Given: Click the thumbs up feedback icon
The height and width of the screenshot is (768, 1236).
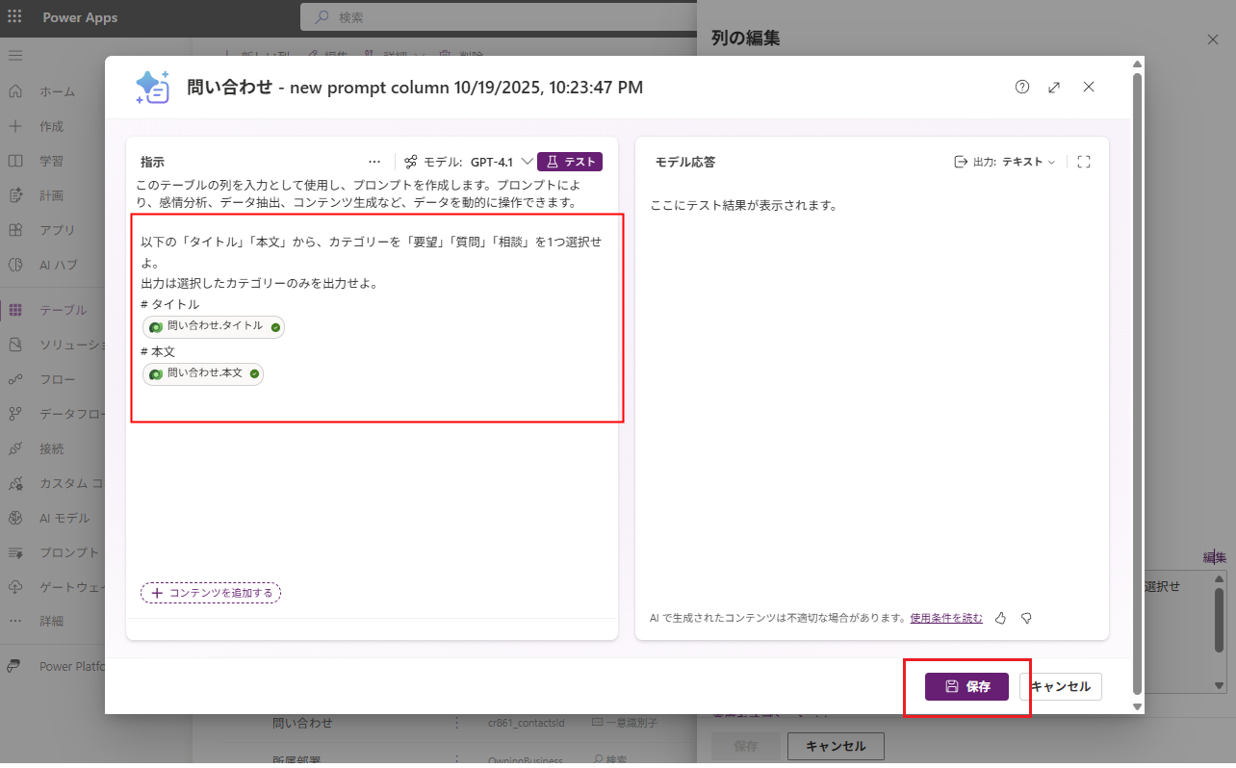Looking at the screenshot, I should (x=1000, y=618).
